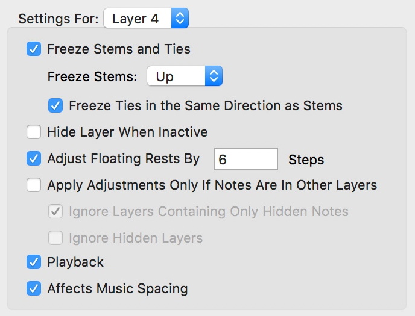Click the floating rests steps field showing 6
This screenshot has width=415, height=316.
[246, 160]
